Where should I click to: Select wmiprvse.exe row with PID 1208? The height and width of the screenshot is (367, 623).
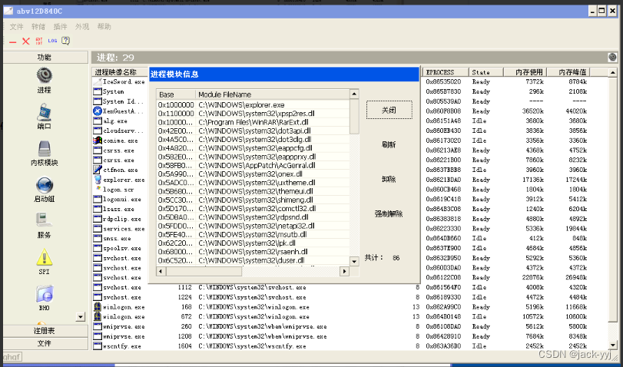[x=350, y=336]
